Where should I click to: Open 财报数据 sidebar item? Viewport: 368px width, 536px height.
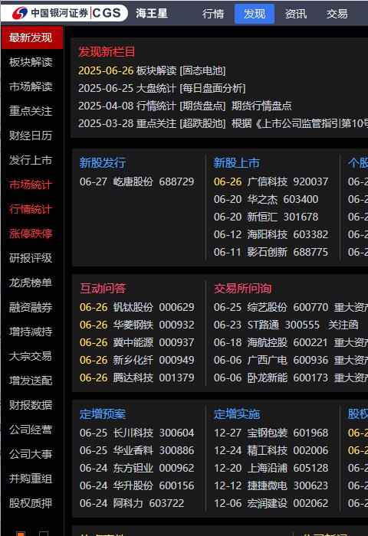coord(31,405)
